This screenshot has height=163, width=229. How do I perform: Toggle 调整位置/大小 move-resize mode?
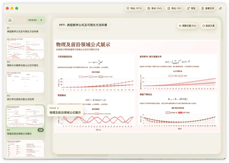(x=187, y=26)
